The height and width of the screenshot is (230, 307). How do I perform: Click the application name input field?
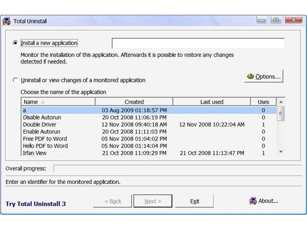tap(198, 44)
